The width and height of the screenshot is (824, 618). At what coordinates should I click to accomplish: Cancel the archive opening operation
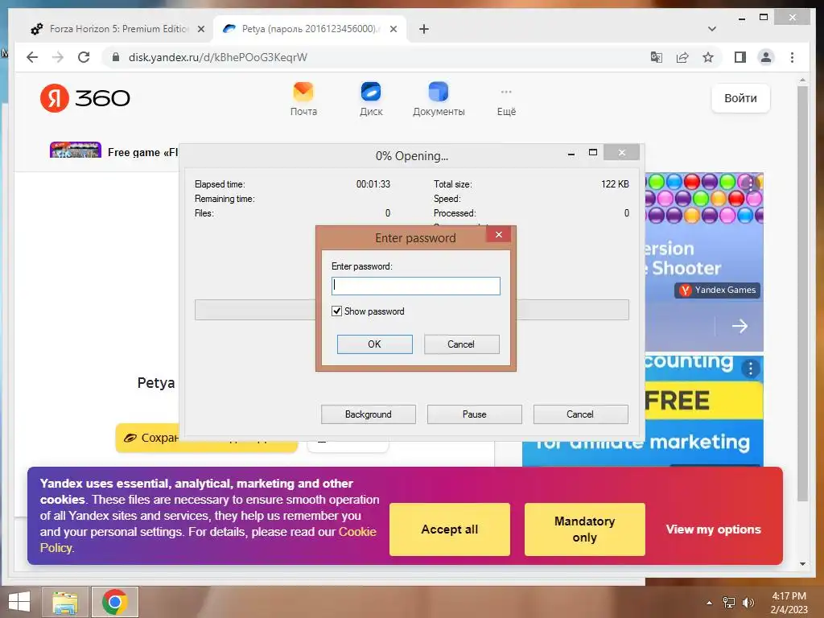point(580,414)
